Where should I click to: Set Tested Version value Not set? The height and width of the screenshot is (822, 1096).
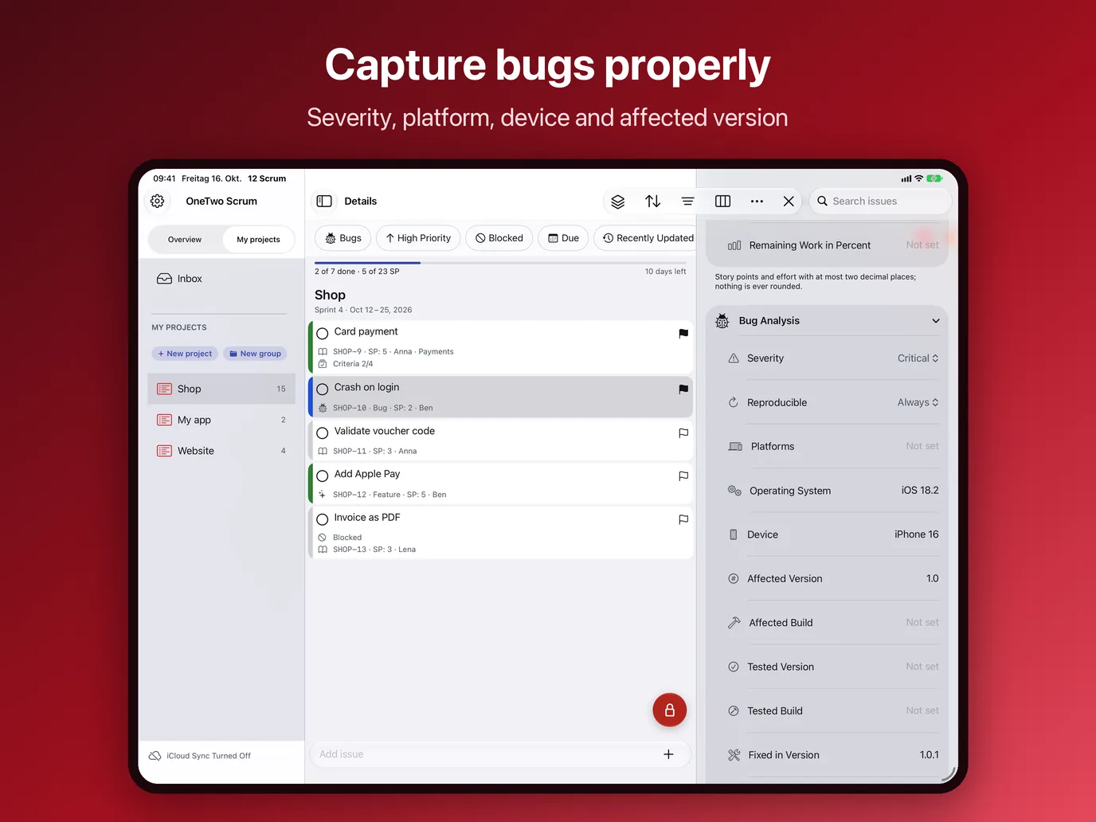922,667
